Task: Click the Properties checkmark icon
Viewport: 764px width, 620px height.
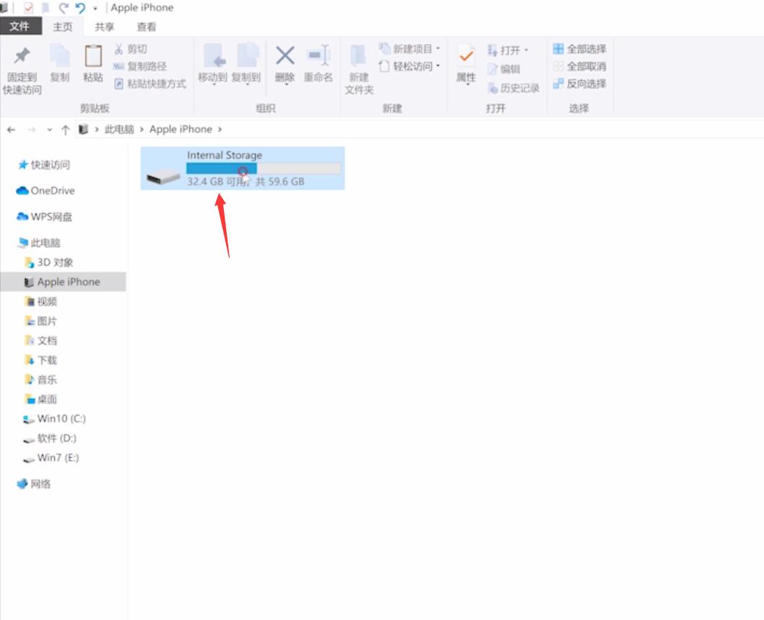Action: 467,55
